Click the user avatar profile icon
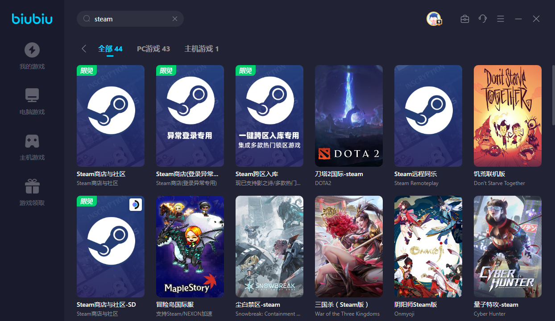The image size is (555, 321). [x=434, y=19]
